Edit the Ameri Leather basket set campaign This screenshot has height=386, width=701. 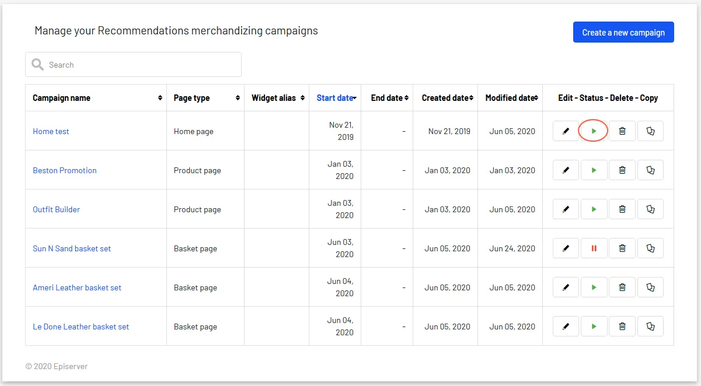[x=566, y=287]
